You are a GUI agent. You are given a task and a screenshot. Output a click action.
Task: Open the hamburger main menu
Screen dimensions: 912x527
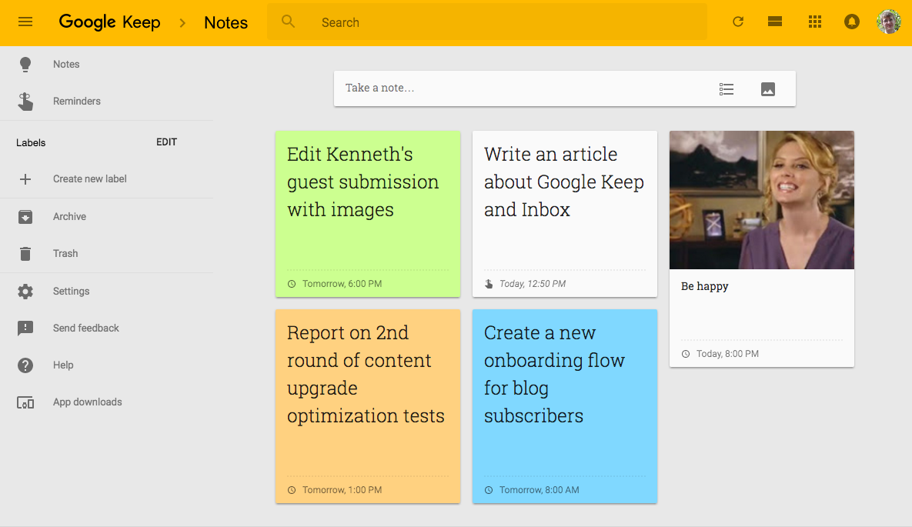[25, 22]
